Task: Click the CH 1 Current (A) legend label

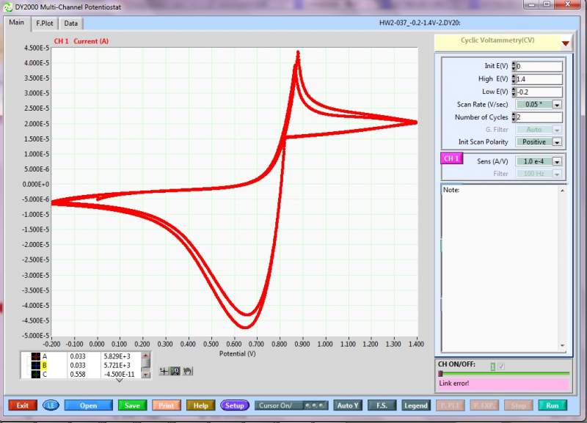Action: tap(81, 41)
